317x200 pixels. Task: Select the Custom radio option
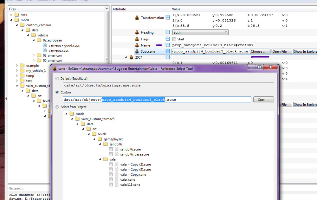coord(57,92)
